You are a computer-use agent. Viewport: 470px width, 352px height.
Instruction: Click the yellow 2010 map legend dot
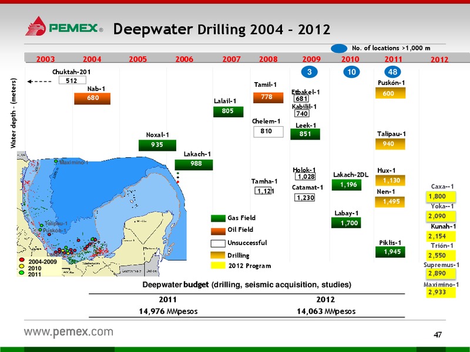(x=22, y=266)
